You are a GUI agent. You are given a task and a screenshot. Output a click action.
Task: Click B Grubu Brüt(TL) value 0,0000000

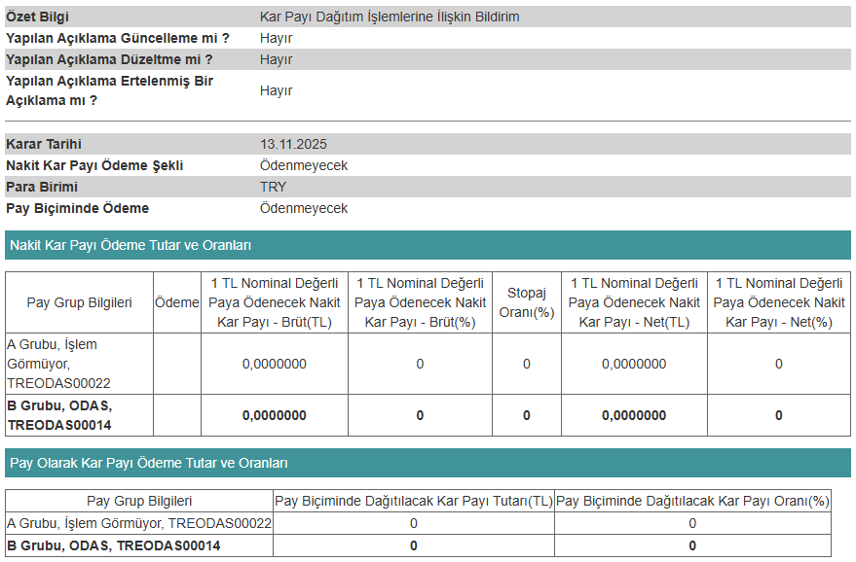coord(274,415)
